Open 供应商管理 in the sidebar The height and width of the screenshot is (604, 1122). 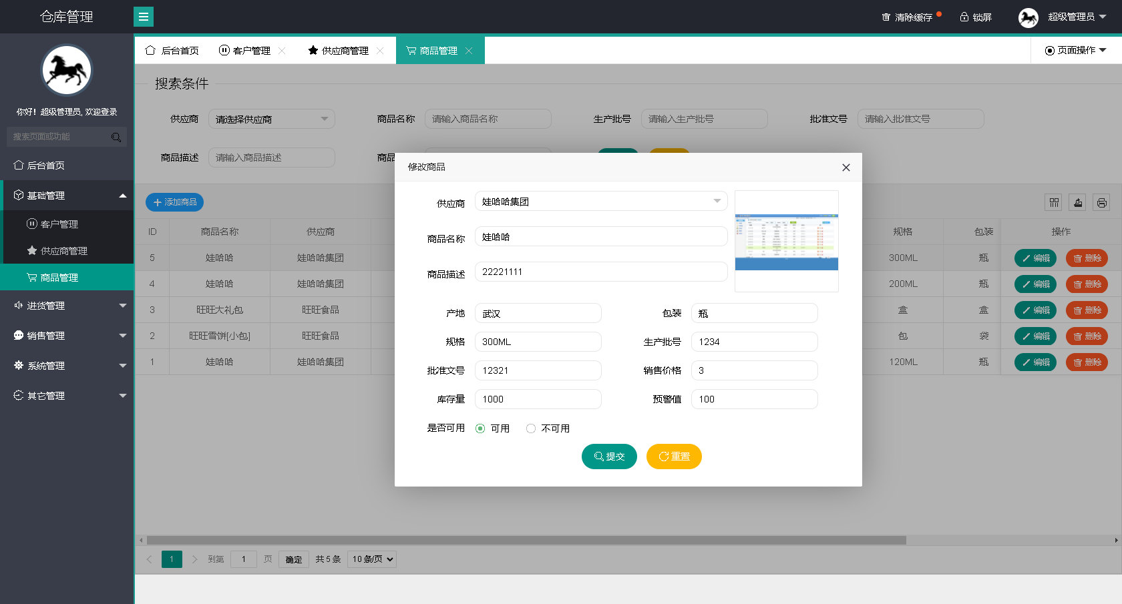(67, 251)
